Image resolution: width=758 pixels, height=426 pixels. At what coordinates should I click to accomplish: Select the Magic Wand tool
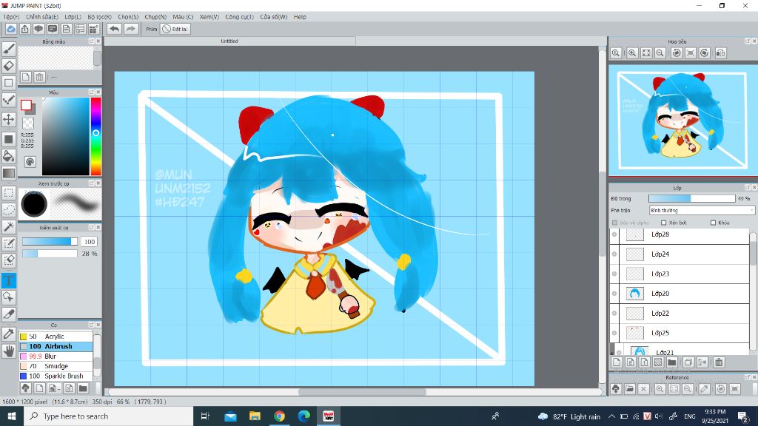(x=9, y=226)
